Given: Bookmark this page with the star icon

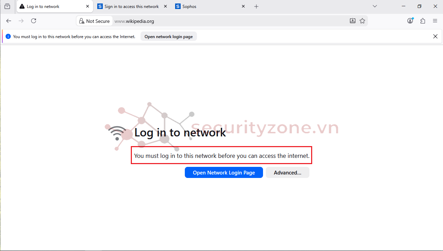Looking at the screenshot, I should (362, 21).
